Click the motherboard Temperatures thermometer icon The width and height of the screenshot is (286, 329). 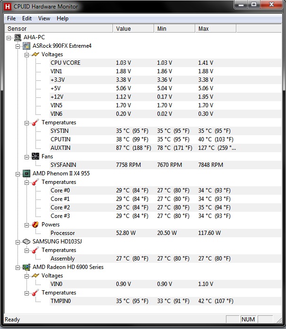[x=35, y=122]
